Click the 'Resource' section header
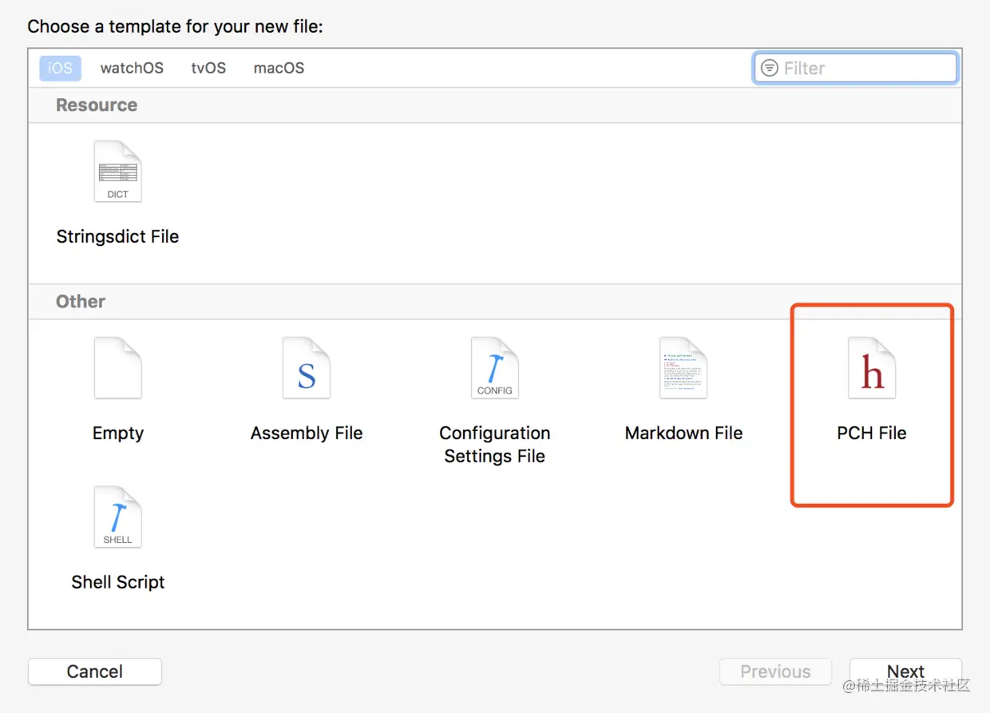Screen dimensions: 990x713 click(x=97, y=105)
